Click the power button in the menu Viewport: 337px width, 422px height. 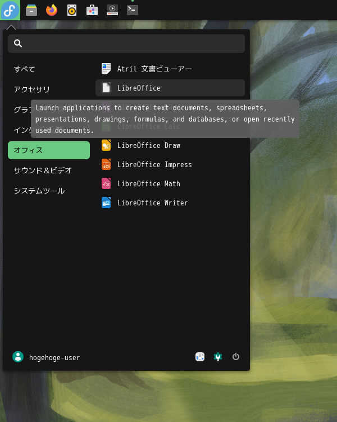(236, 357)
